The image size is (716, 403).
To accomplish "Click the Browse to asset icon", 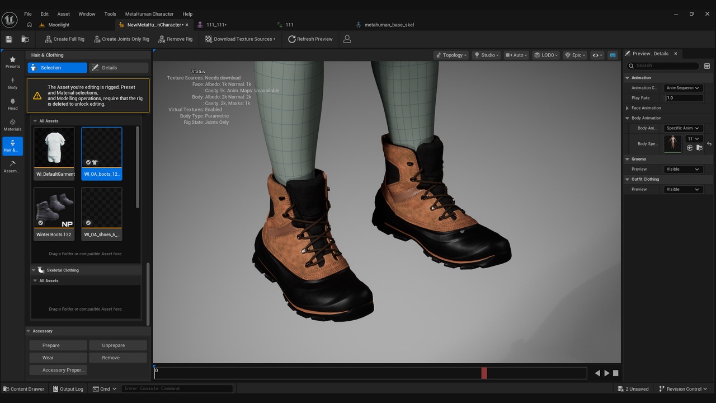I will (x=25, y=39).
